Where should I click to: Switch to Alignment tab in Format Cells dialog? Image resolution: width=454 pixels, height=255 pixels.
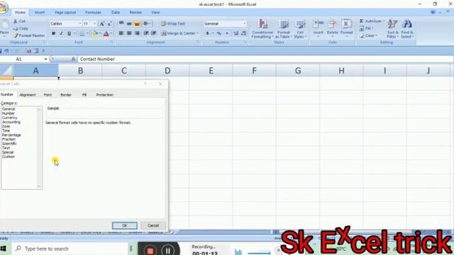(x=28, y=95)
